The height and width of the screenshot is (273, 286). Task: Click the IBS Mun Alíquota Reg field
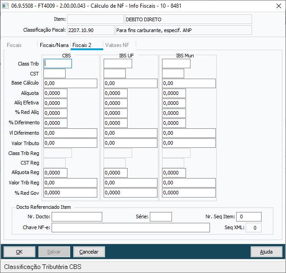coord(174,173)
